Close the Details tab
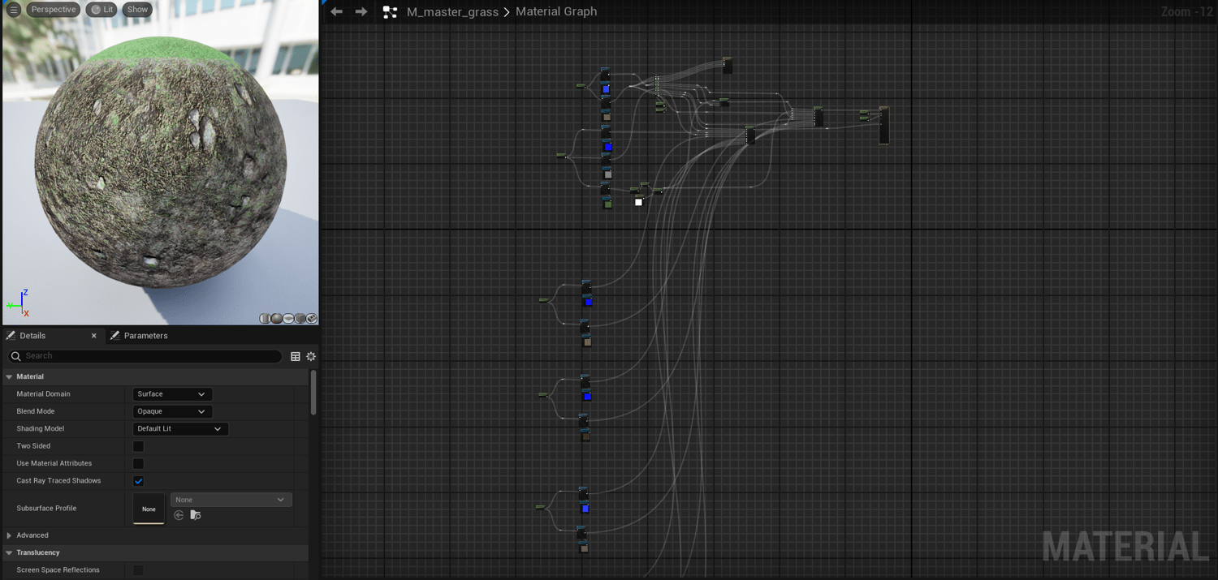 [93, 335]
